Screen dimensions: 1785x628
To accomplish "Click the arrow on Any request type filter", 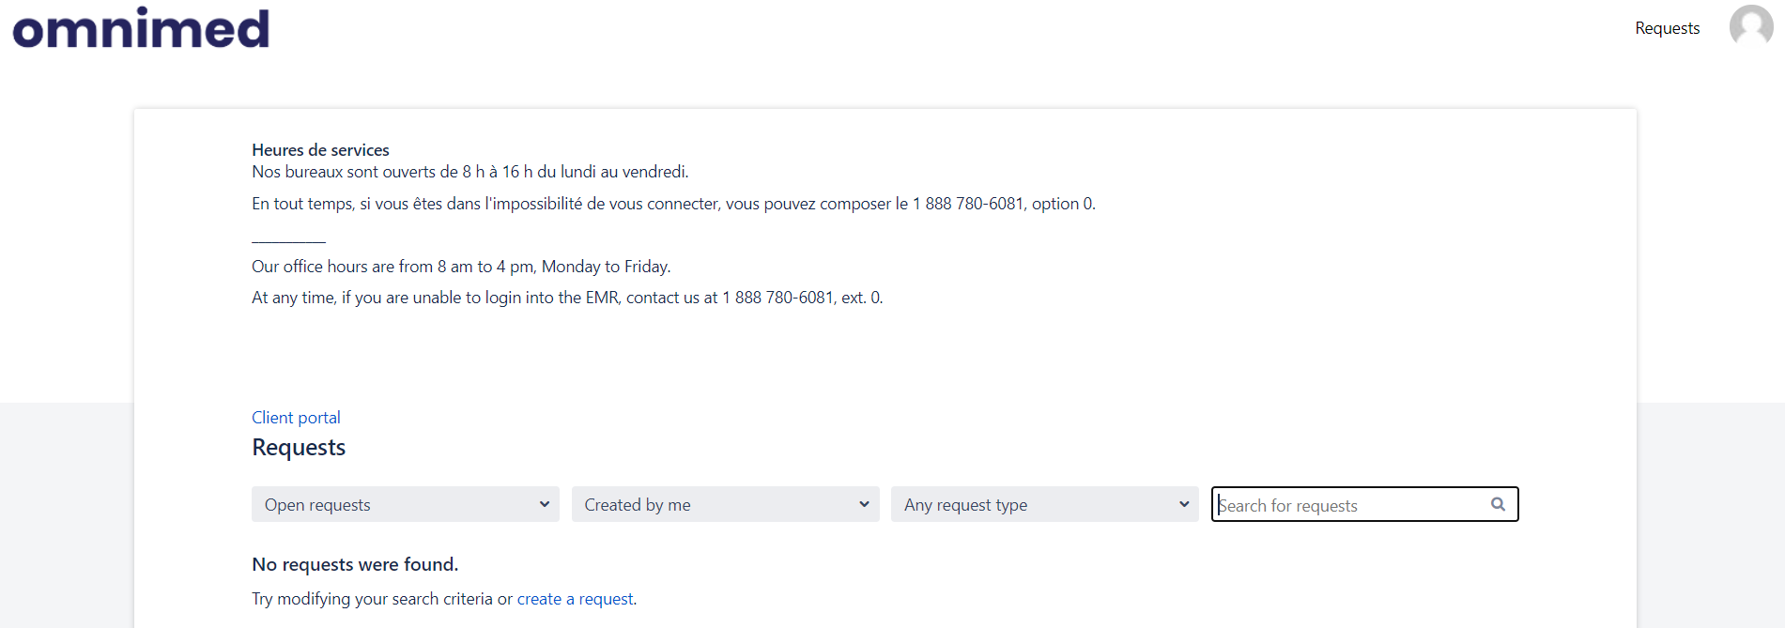I will 1184,504.
